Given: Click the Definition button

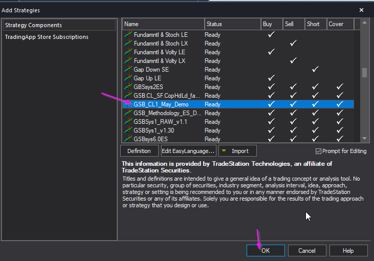Looking at the screenshot, I should coord(139,151).
